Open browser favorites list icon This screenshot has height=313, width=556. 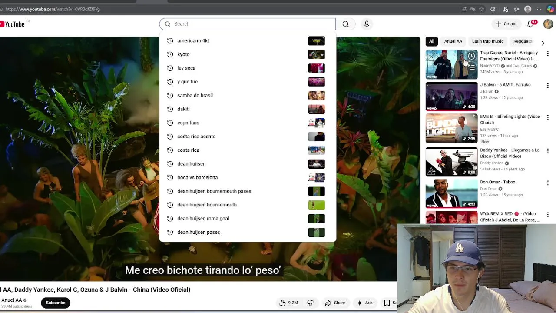(x=516, y=9)
